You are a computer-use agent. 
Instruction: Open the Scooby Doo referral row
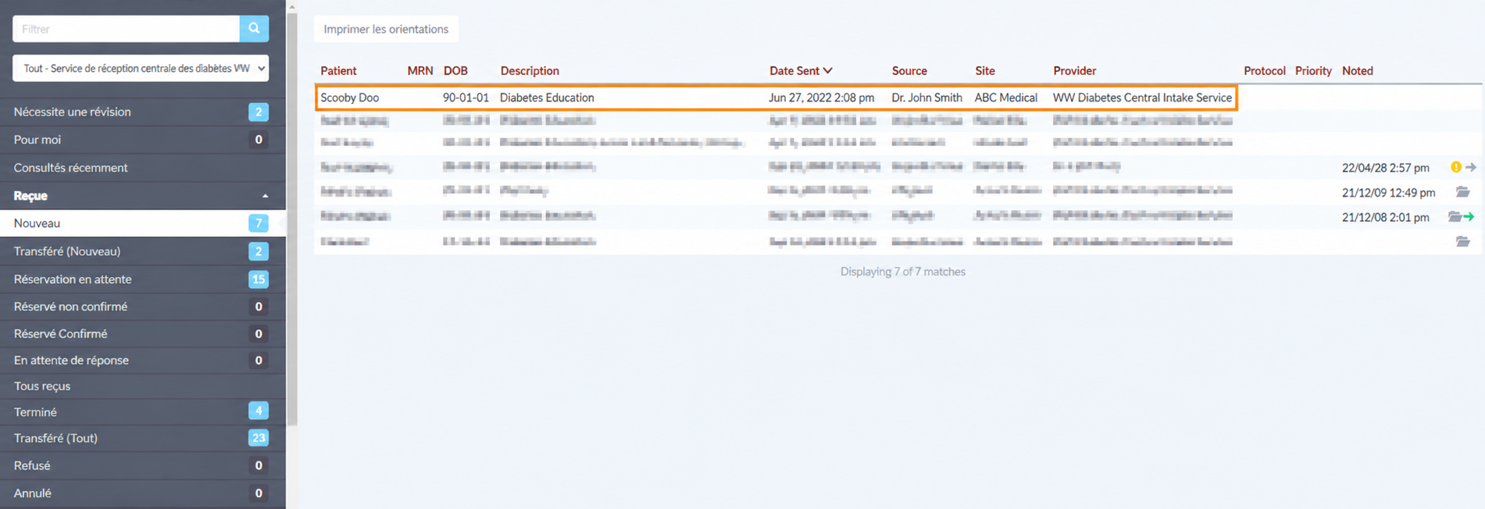[776, 98]
